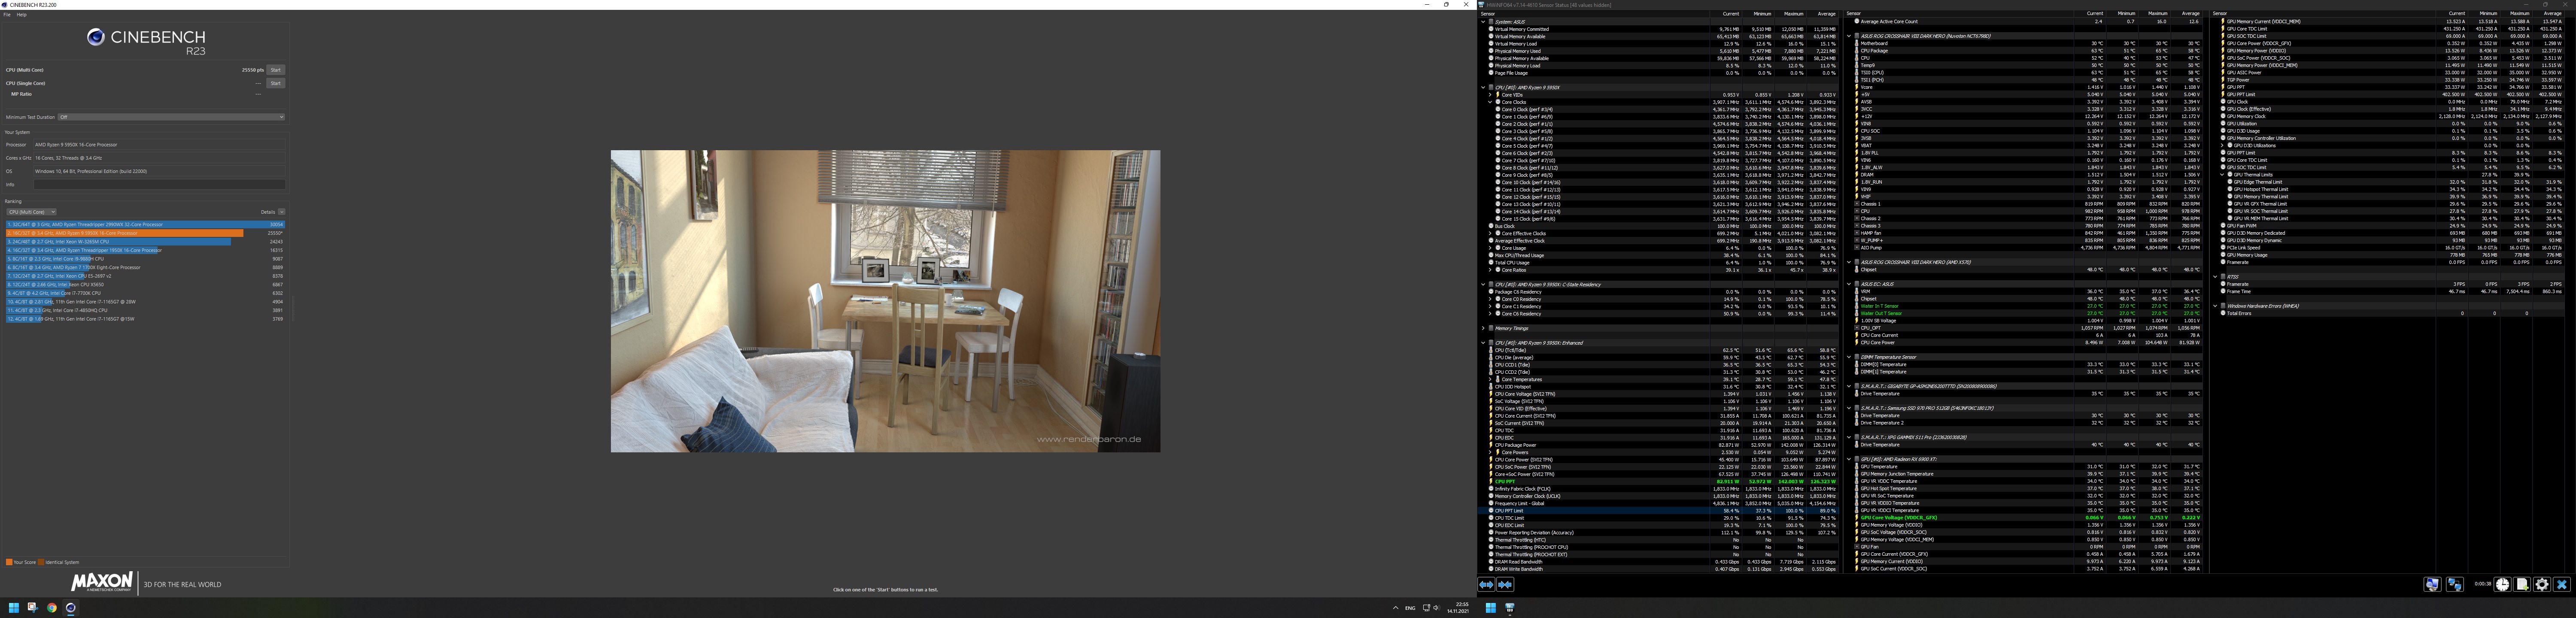2576x618 pixels.
Task: Open HWiNFO remote monitor computer icon
Action: 2432,585
